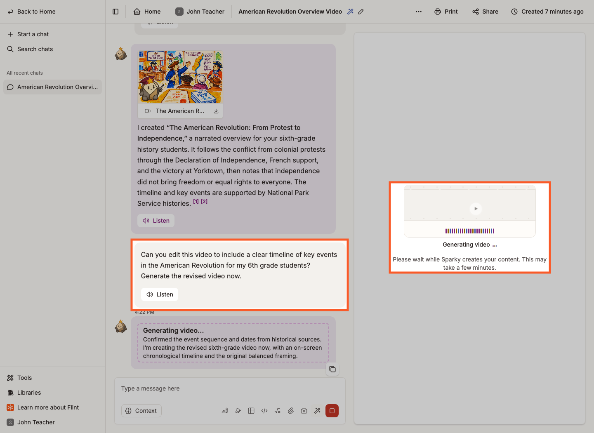
Task: Open the three-dots more options menu
Action: (419, 12)
